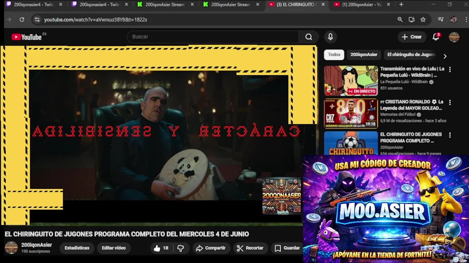The height and width of the screenshot is (263, 469).
Task: Click the Buscar search input field
Action: pos(213,37)
